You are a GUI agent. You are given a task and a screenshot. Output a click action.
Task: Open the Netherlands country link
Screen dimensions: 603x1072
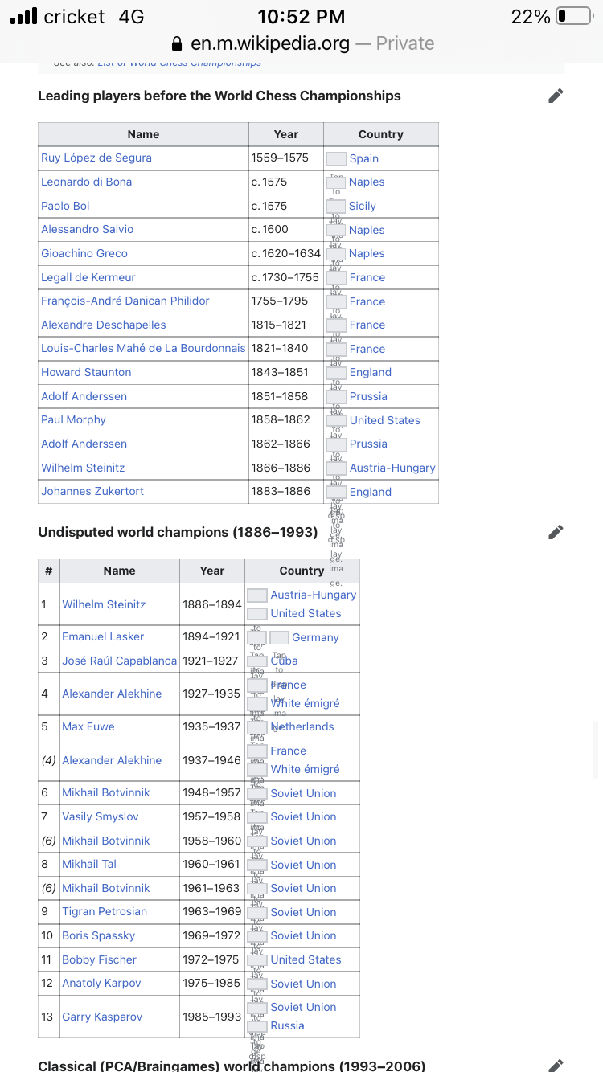click(302, 726)
